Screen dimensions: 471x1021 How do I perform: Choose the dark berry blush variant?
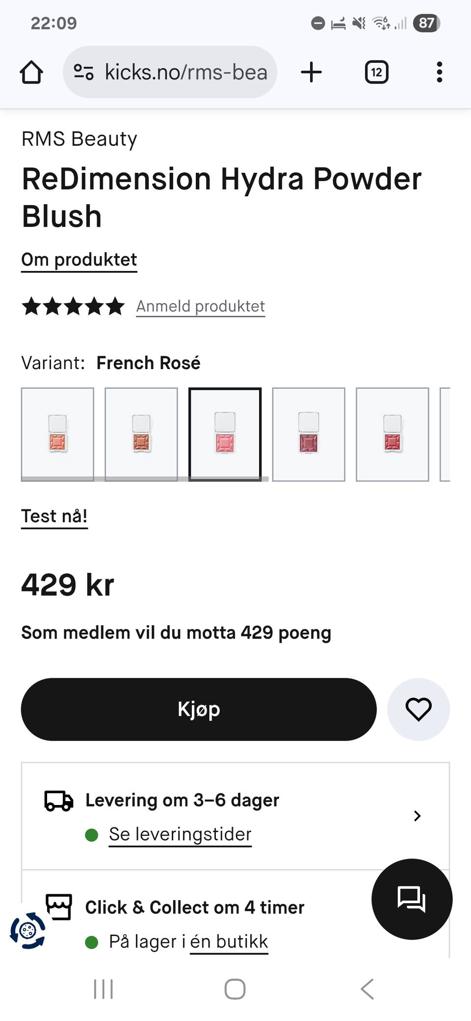click(x=309, y=434)
